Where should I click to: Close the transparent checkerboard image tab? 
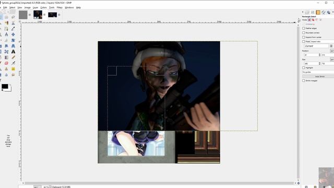[x=30, y=15]
